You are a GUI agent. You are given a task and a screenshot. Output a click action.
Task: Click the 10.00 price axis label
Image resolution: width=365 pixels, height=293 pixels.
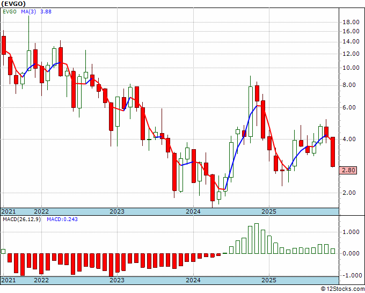pos(351,68)
